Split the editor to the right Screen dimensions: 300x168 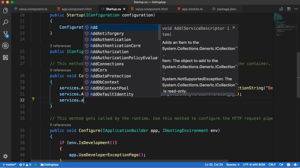tap(289, 9)
